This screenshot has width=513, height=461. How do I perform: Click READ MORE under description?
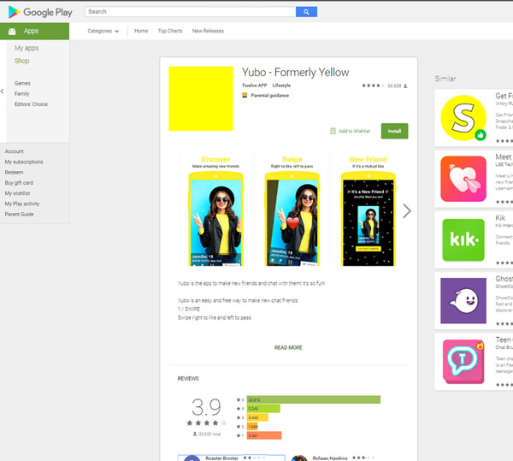click(x=288, y=347)
